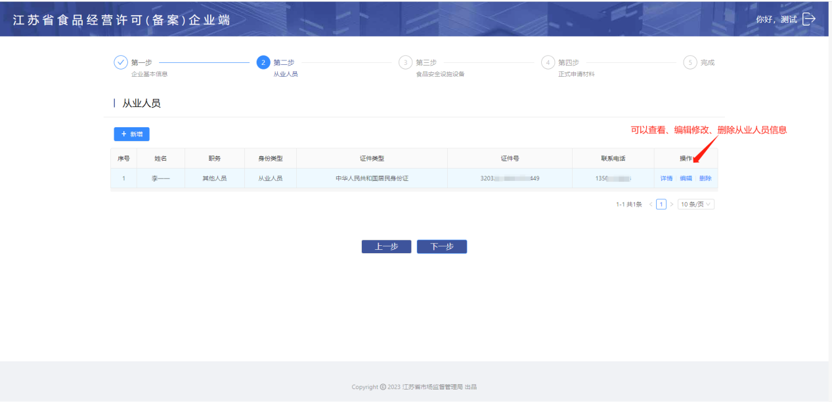Select the 第三步 食品安全设施设备 step label

[439, 68]
